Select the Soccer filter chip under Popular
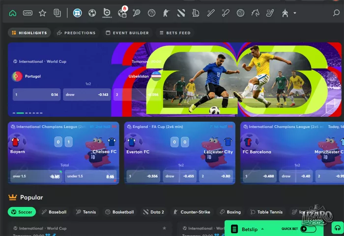The image size is (344, 236). point(22,212)
